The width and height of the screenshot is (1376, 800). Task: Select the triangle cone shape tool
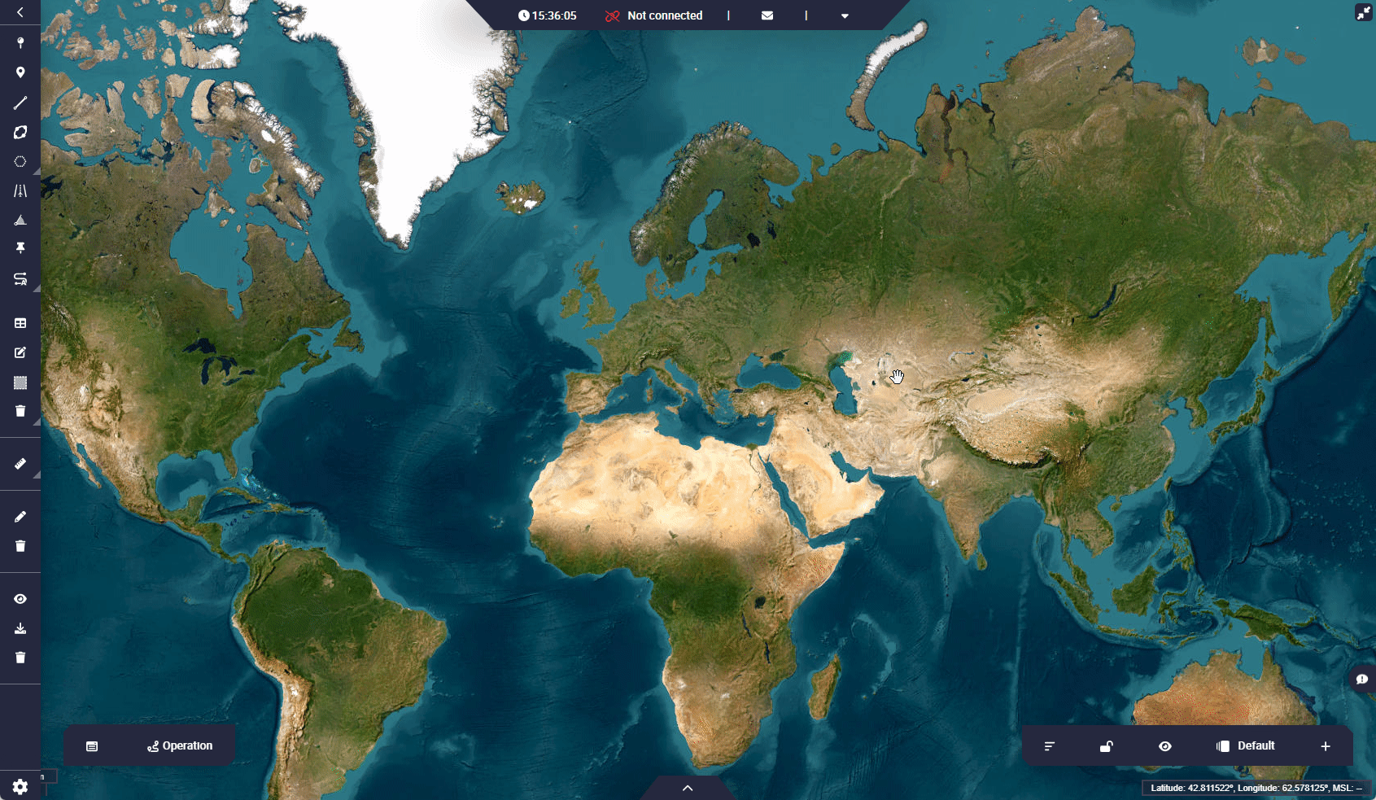(x=20, y=220)
